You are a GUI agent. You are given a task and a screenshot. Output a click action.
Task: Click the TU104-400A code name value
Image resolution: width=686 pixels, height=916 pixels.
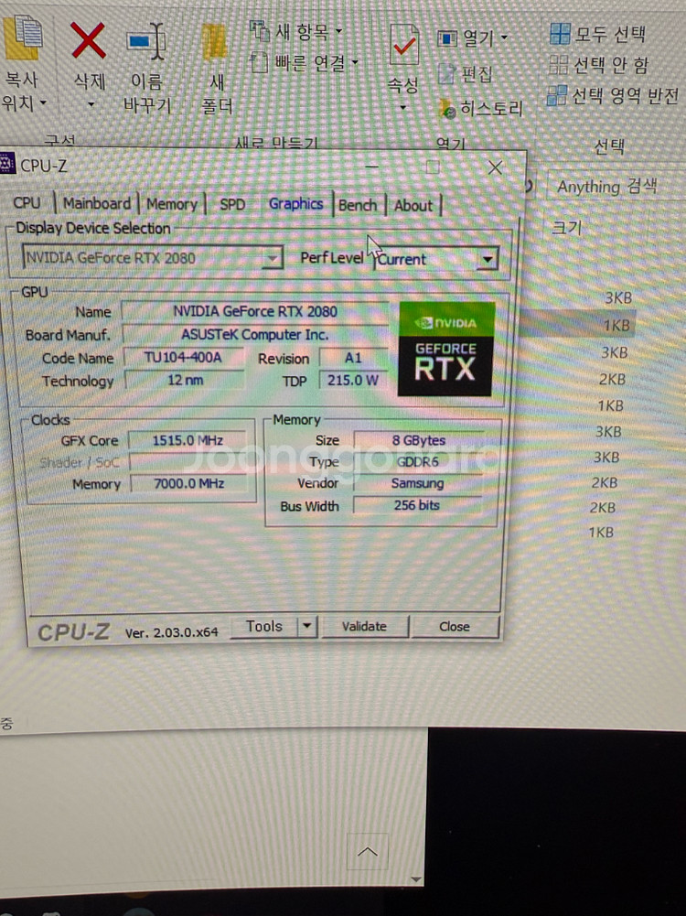184,358
